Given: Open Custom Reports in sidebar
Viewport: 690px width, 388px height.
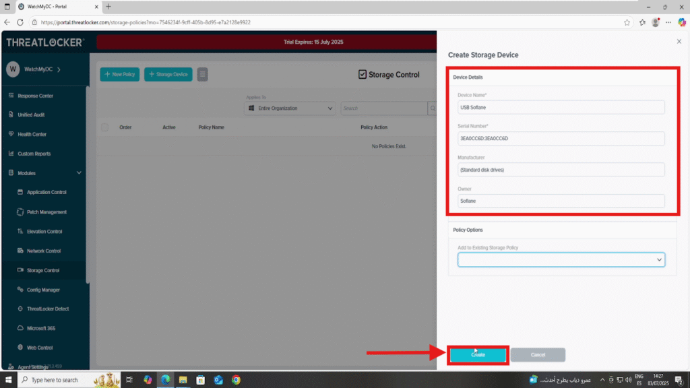Looking at the screenshot, I should coord(34,154).
